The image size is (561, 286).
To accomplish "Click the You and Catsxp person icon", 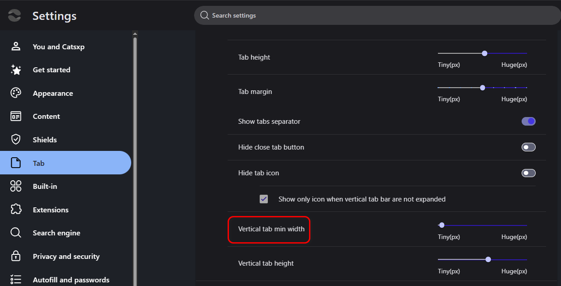I will [16, 47].
